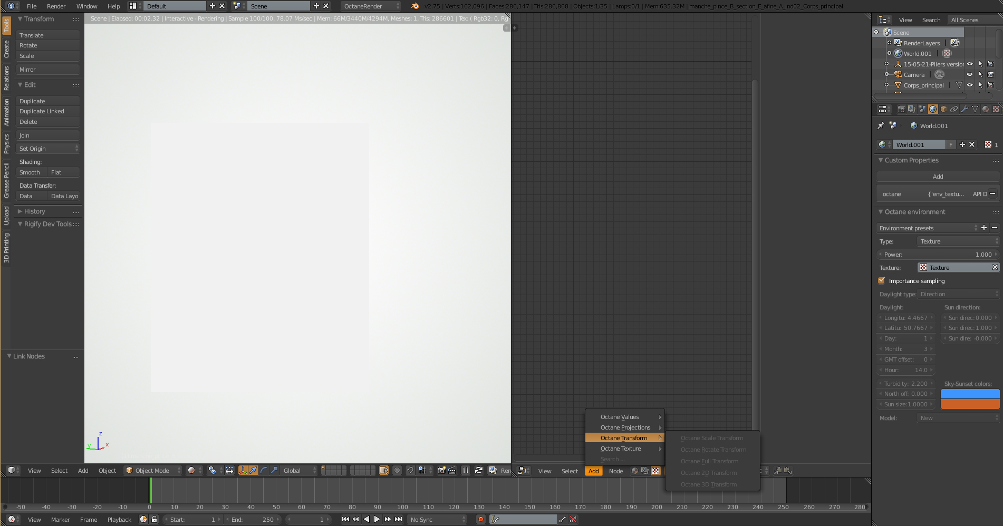The height and width of the screenshot is (526, 1003).
Task: Click the pause render preview icon
Action: pyautogui.click(x=466, y=470)
